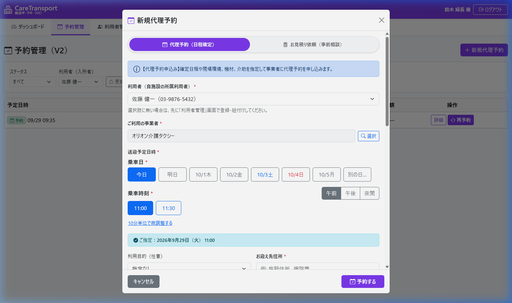
Task: Click the green check icon in ご指定 banner
Action: pyautogui.click(x=136, y=240)
